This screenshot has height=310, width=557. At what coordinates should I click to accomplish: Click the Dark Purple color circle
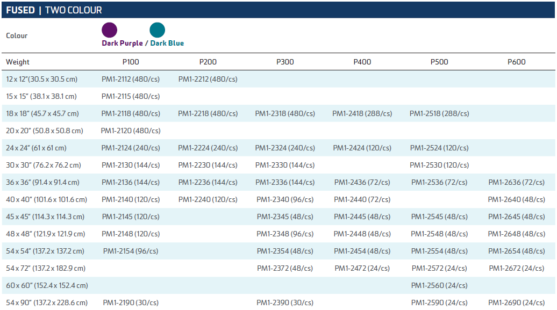110,30
